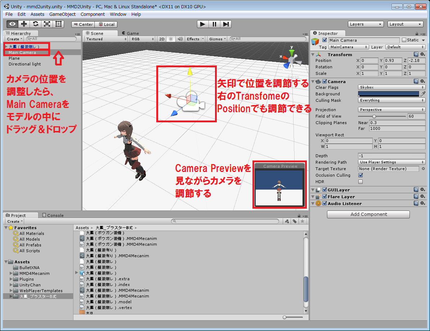Toggle the GUILayer component checkbox
Viewport: 430px width, 331px height.
325,190
